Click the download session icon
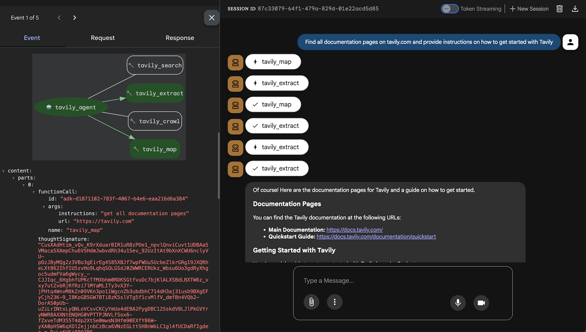This screenshot has width=586, height=332. click(575, 9)
